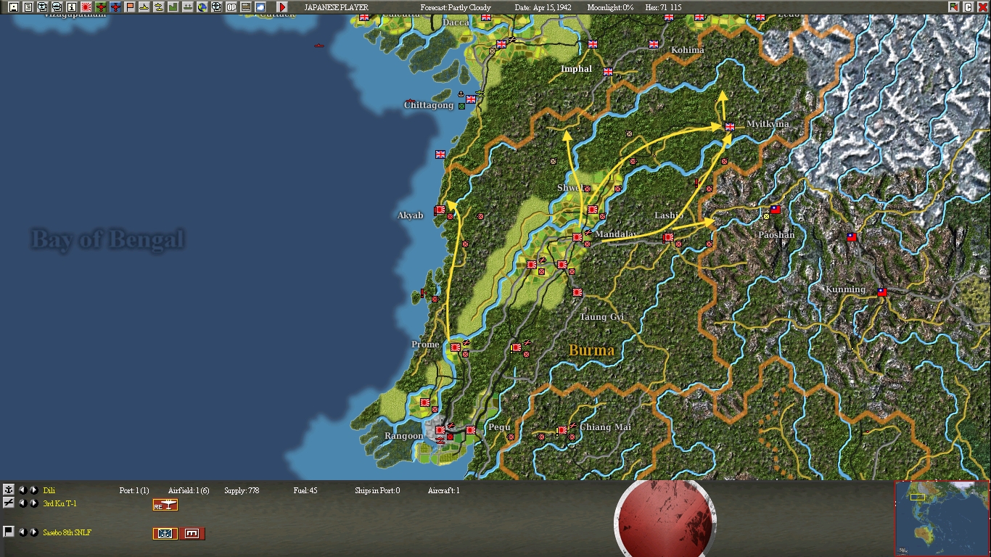991x557 pixels.
Task: Click the 'Moonlight: 0%' text
Action: tap(610, 7)
